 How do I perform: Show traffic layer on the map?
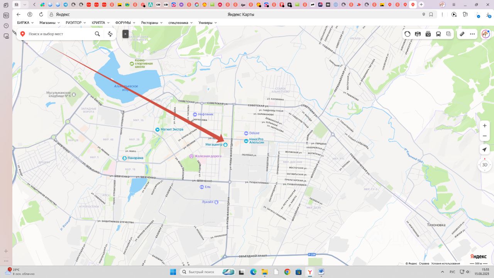click(408, 34)
